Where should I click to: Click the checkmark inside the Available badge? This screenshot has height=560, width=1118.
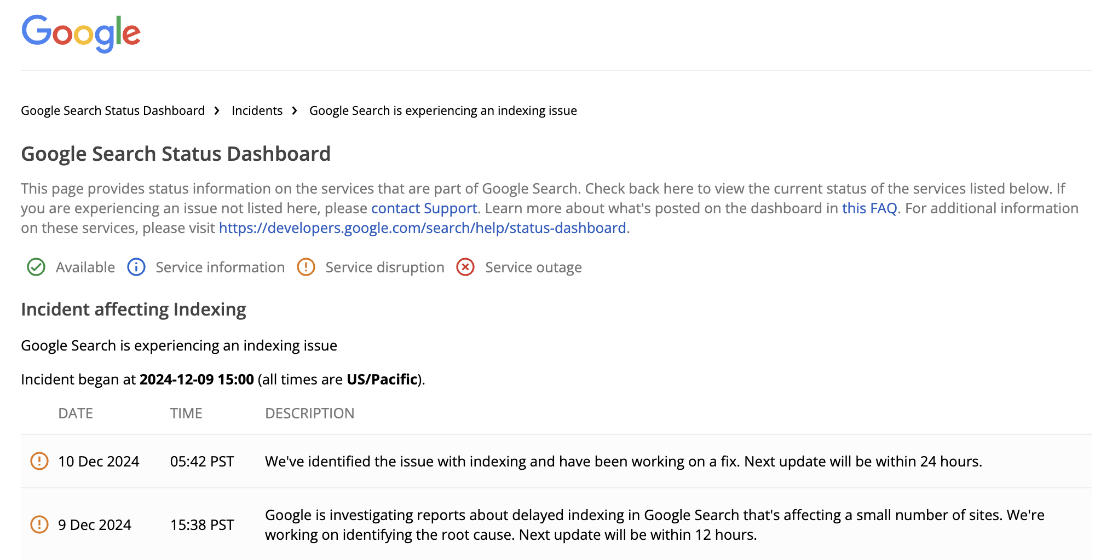click(x=36, y=267)
